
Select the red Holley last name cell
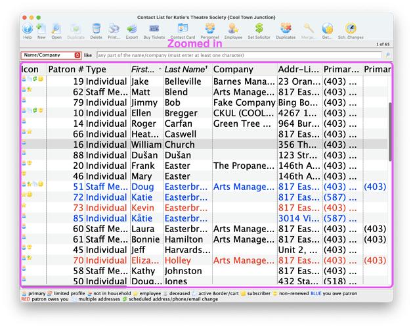tap(188, 261)
